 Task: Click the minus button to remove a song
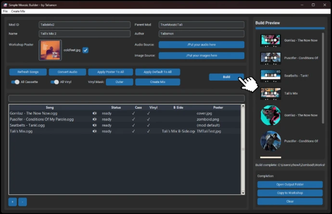click(x=23, y=202)
